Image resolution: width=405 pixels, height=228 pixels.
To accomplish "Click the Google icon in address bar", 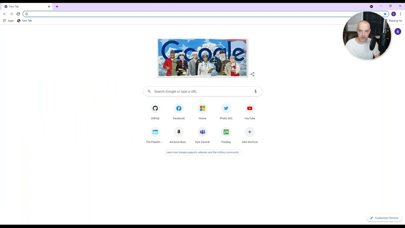I will [x=27, y=14].
